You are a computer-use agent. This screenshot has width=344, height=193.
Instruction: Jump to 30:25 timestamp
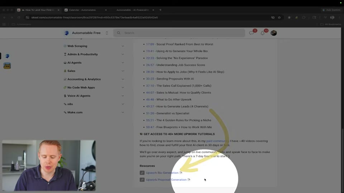150,79
